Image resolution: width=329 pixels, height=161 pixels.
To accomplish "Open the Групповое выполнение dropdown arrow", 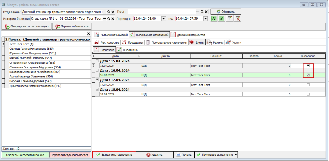I will click(x=236, y=155).
